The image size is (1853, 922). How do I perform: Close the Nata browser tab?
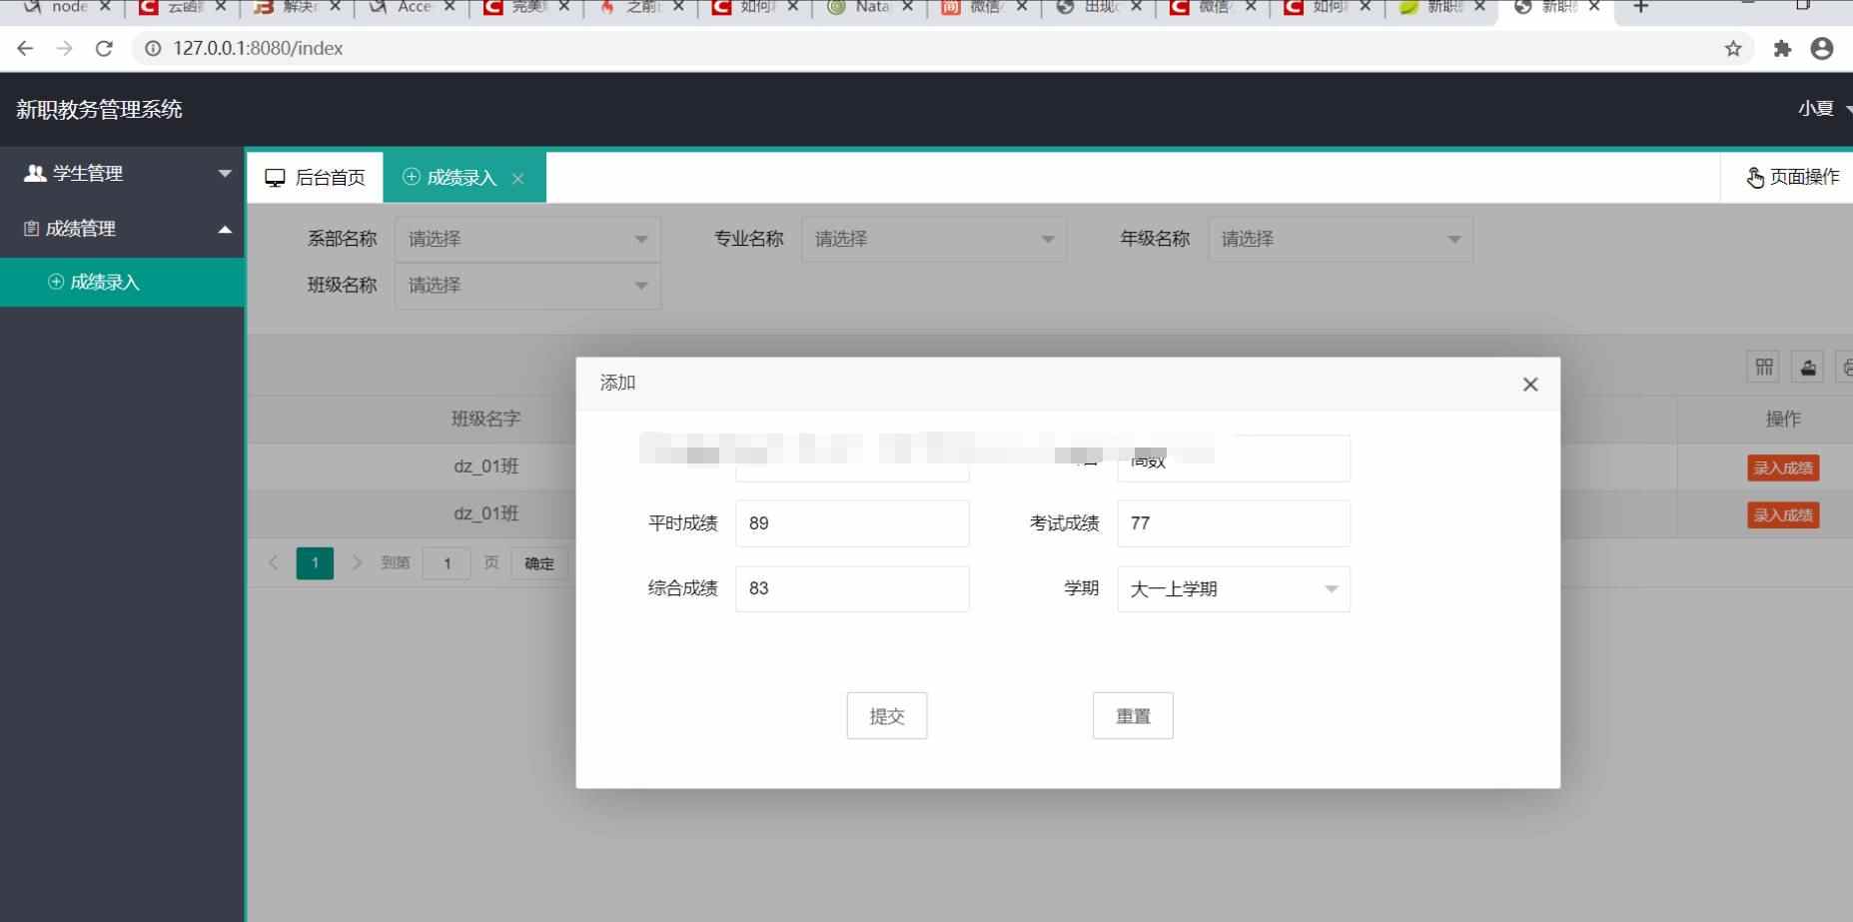tap(907, 7)
